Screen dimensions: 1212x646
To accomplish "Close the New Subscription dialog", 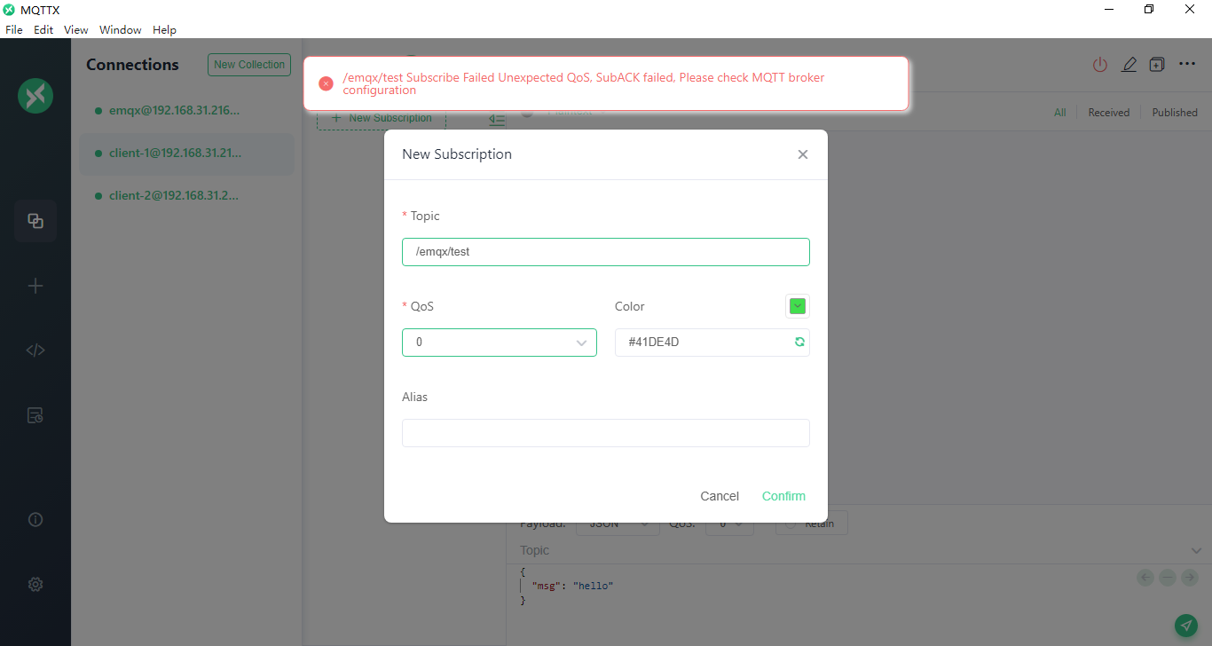I will [x=803, y=154].
